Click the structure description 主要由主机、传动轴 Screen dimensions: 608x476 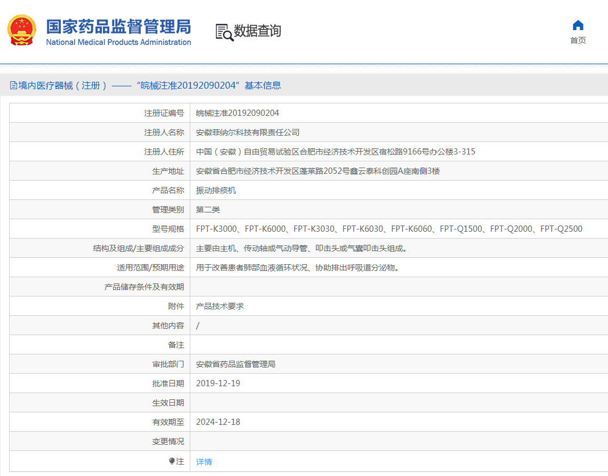(302, 248)
